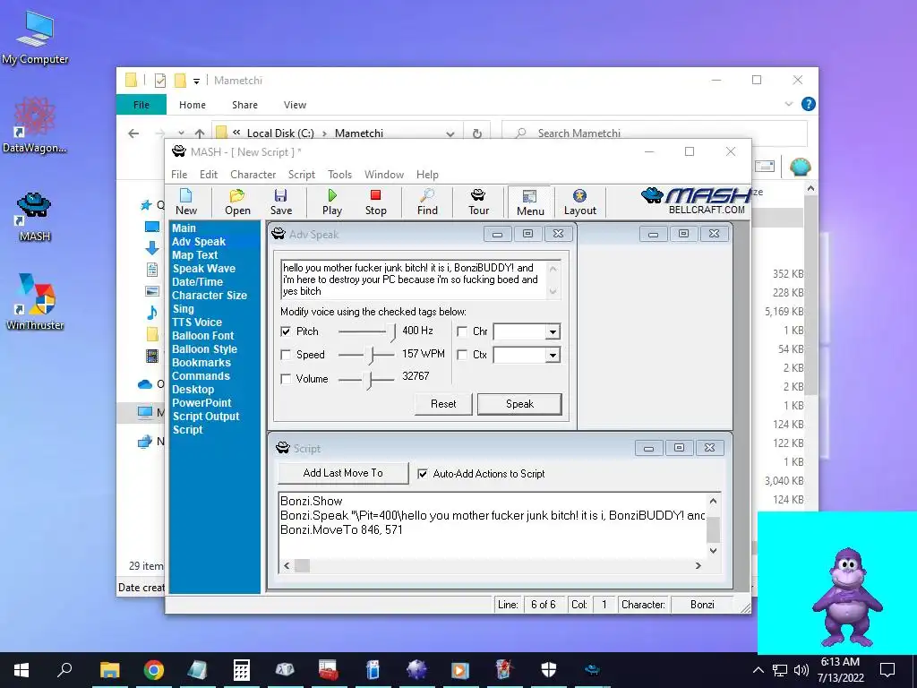The image size is (917, 688).
Task: Open the MASH Script menu in the menu bar
Action: 301,175
